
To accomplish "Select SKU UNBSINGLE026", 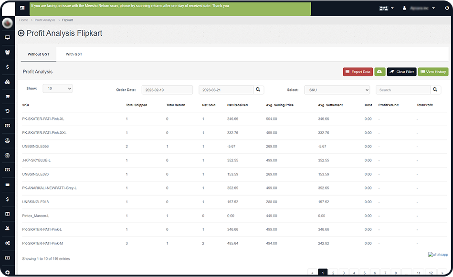I will [35, 174].
